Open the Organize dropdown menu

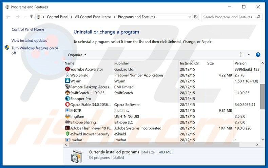[77, 55]
